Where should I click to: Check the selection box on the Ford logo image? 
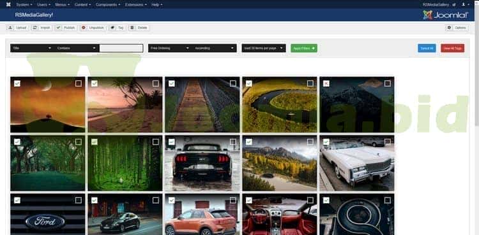coord(79,200)
